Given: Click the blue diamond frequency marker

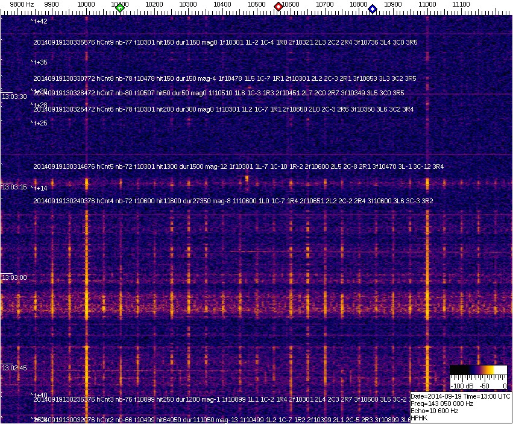Looking at the screenshot, I should tap(373, 9).
